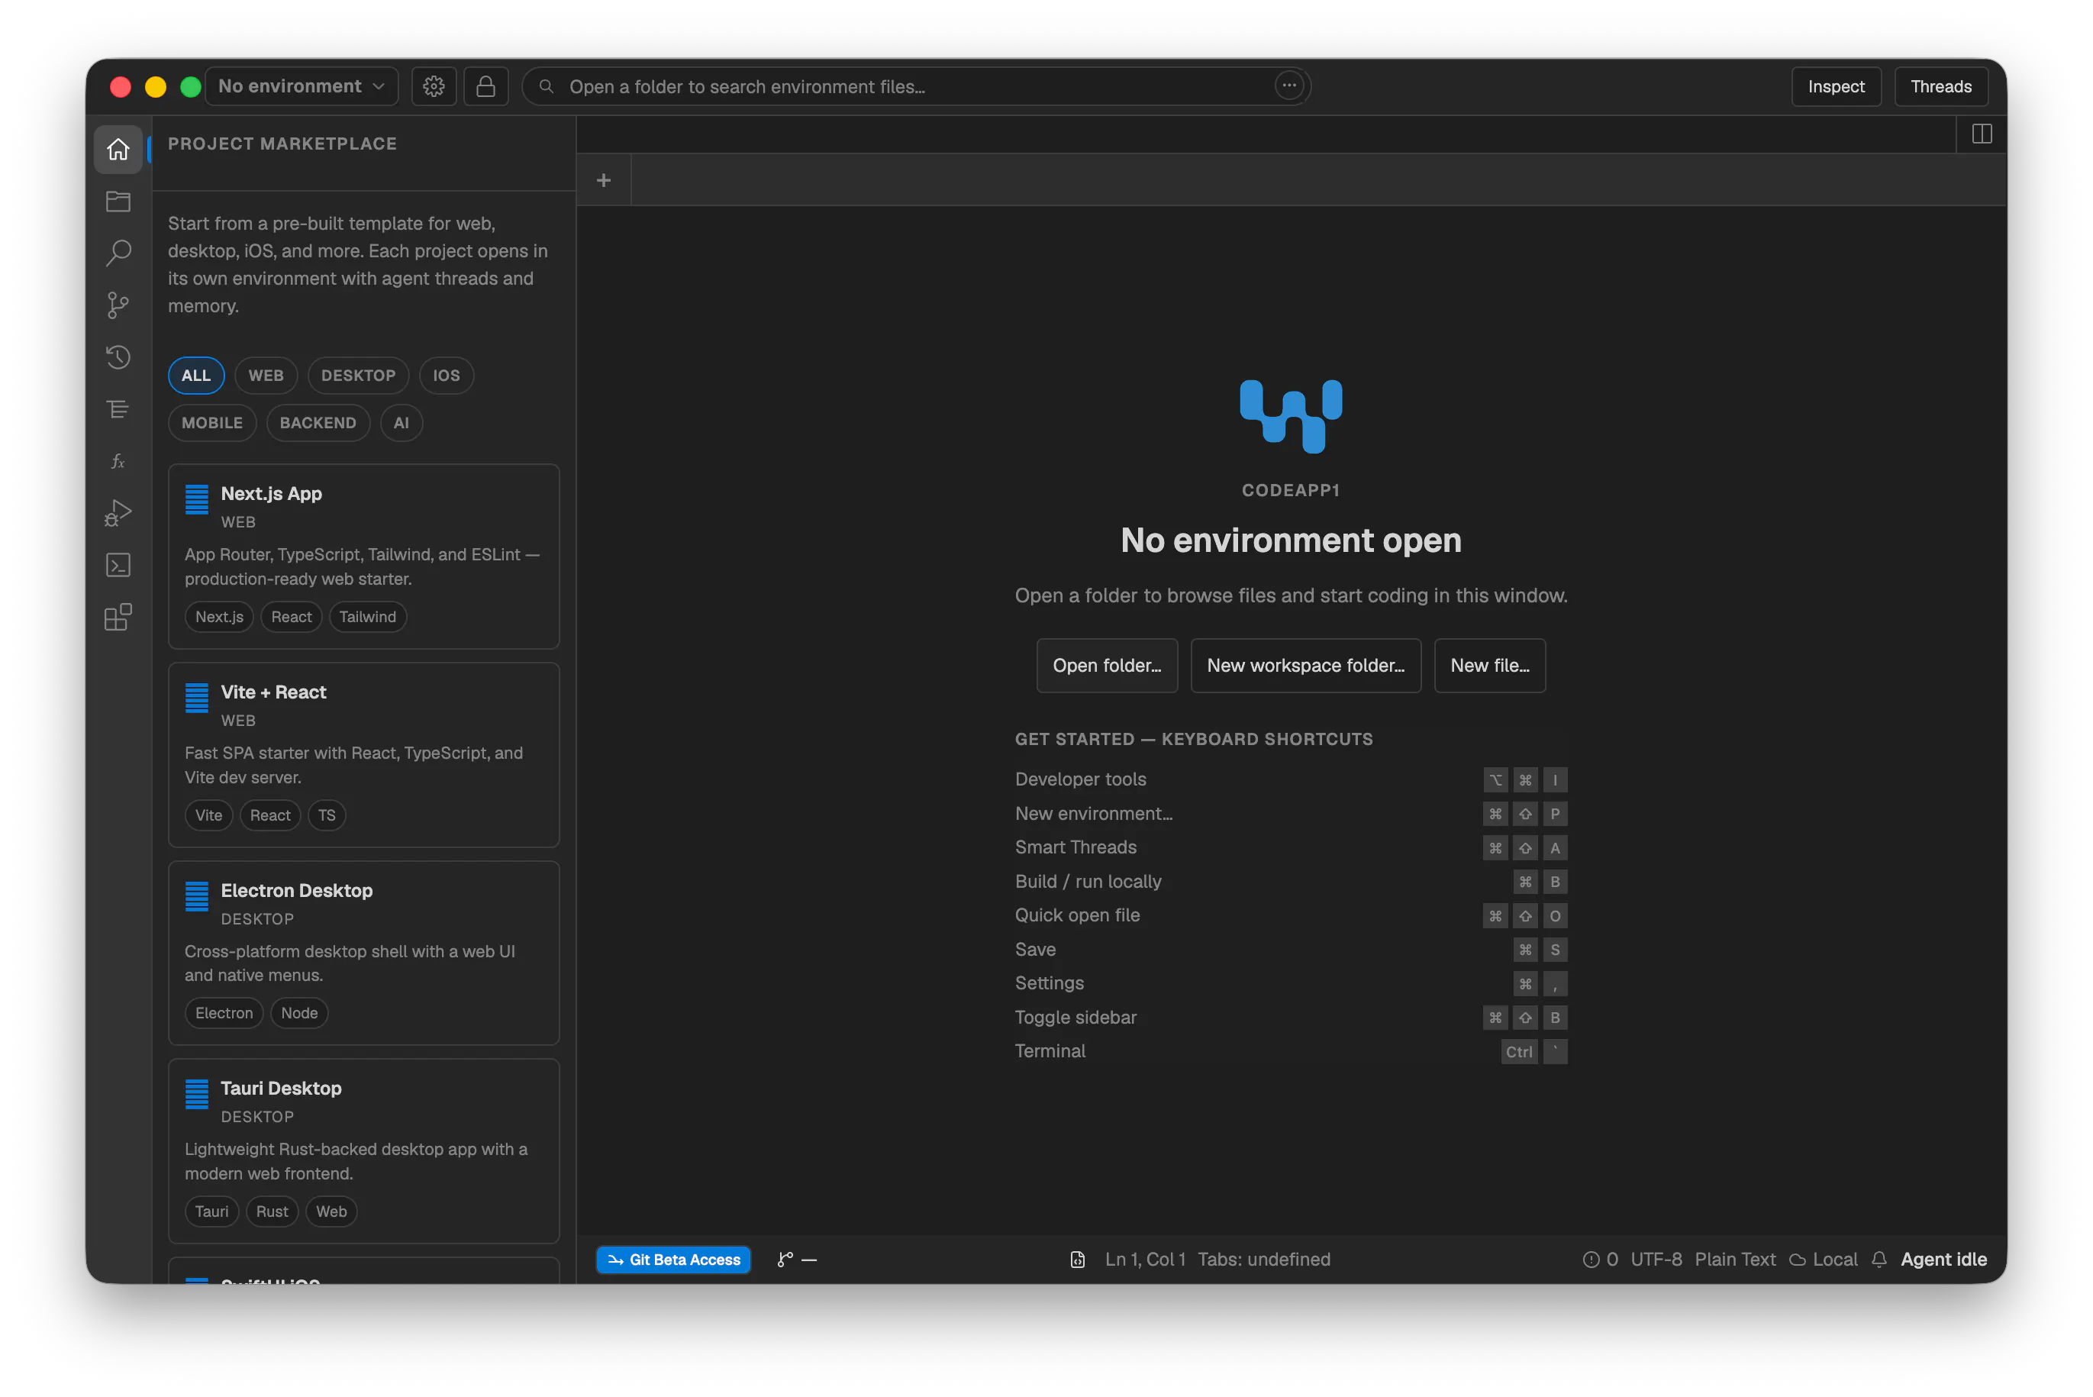Image resolution: width=2093 pixels, height=1397 pixels.
Task: Click the Inspect button
Action: pos(1836,86)
